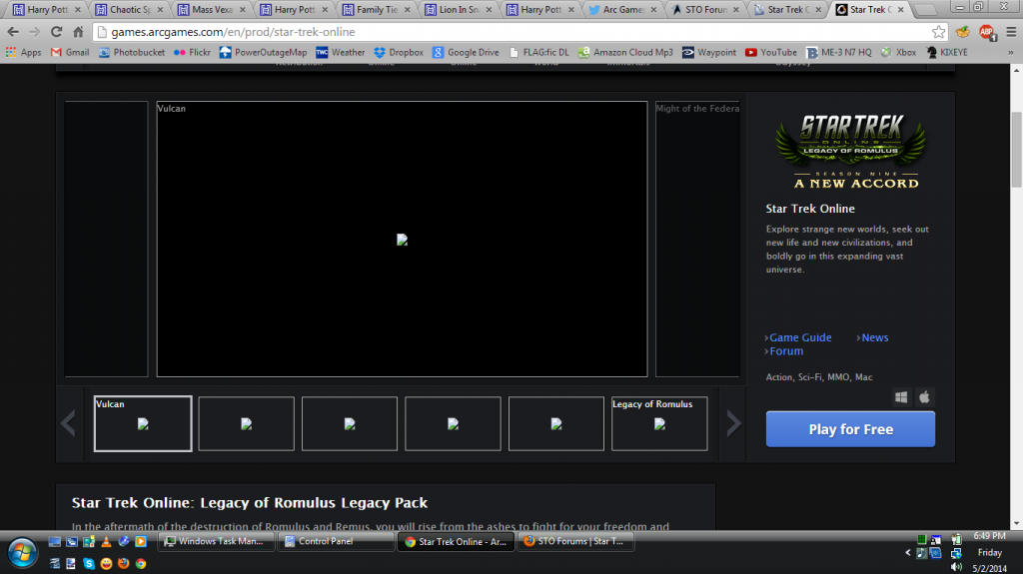This screenshot has height=574, width=1023.
Task: Click the page vertical scrollbar thumb
Action: [x=1016, y=150]
